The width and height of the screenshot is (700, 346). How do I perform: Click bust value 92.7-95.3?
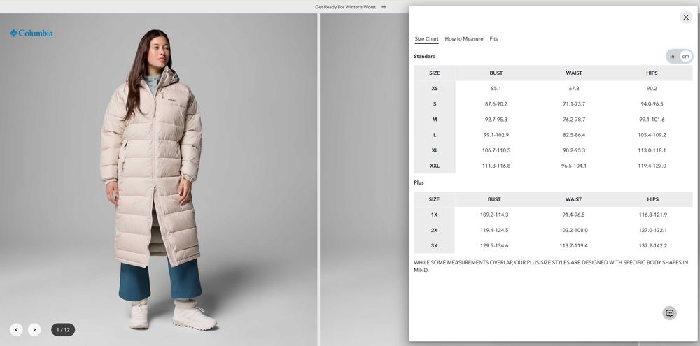click(496, 120)
